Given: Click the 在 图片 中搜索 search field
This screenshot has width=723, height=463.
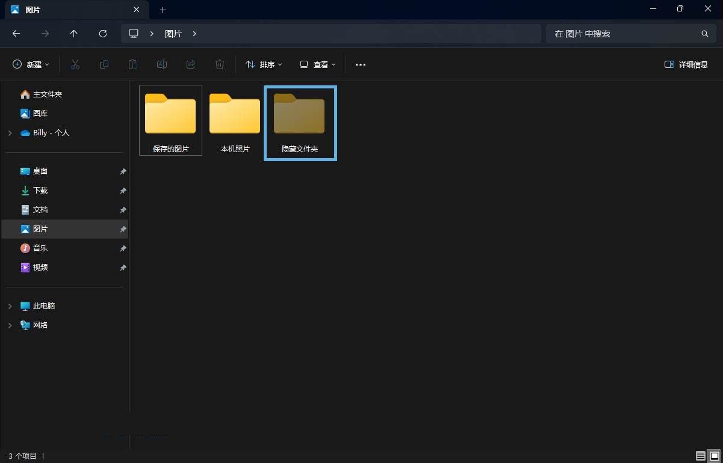Looking at the screenshot, I should [630, 34].
